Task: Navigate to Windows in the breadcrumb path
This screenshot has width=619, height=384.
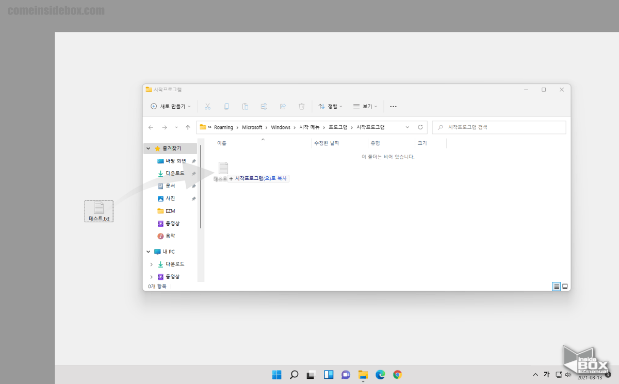Action: 280,127
